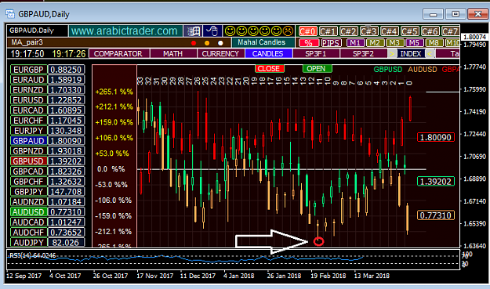Select the red GBPUSD pair
Viewport: 490px width, 289px height.
tap(29, 161)
